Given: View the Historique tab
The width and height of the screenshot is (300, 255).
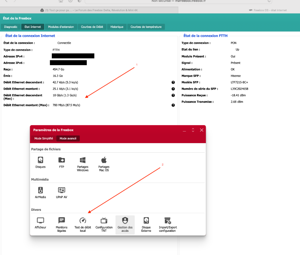Looking at the screenshot, I should coord(117,27).
